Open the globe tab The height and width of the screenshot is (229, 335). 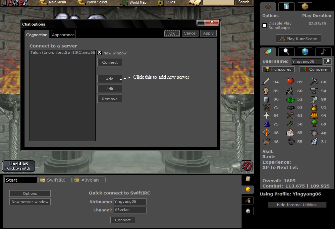coord(305,51)
